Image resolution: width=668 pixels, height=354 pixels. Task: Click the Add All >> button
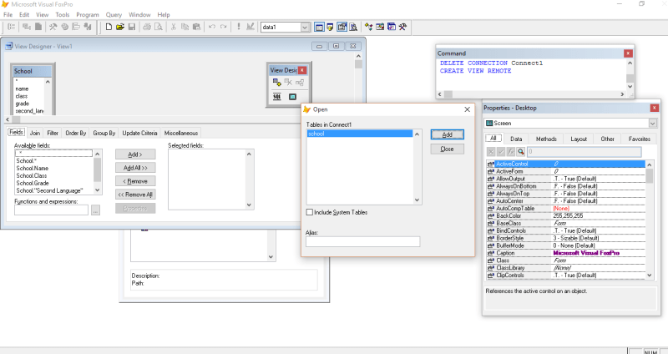135,168
